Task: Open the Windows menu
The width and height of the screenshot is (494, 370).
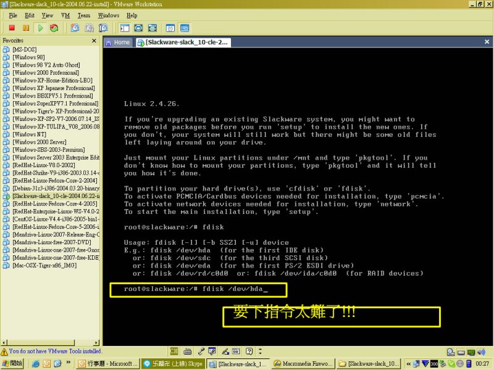Action: 109,15
